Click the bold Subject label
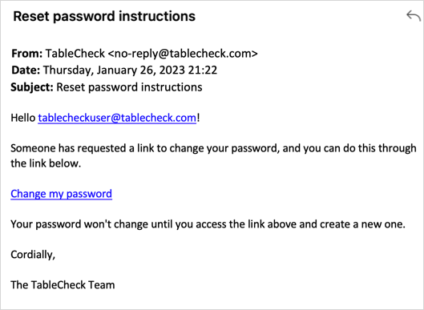 pyautogui.click(x=32, y=87)
